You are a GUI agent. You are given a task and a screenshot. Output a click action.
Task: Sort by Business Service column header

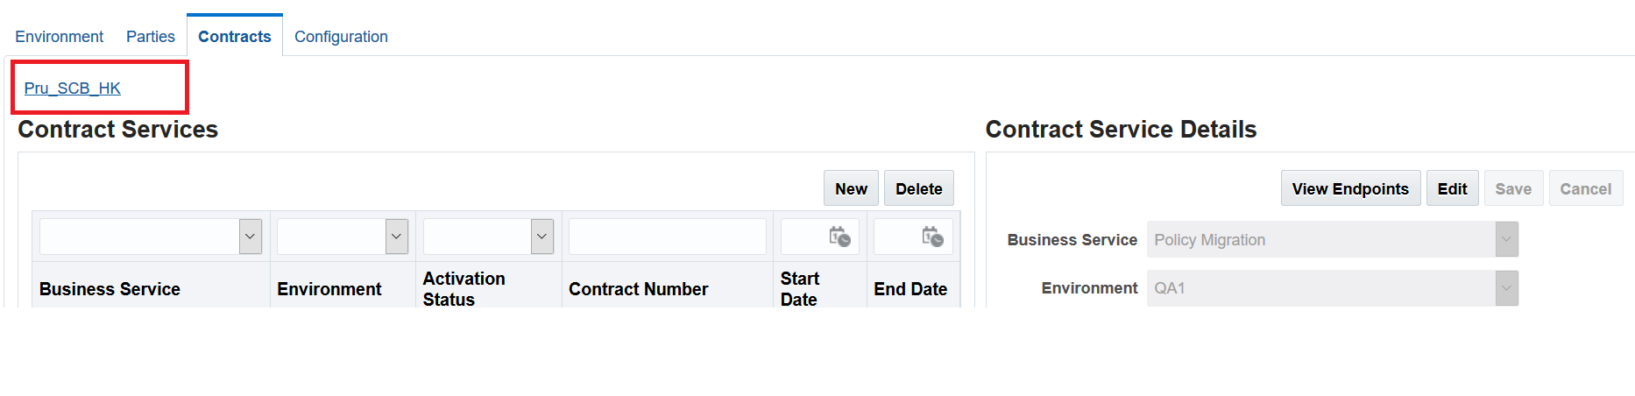110,289
